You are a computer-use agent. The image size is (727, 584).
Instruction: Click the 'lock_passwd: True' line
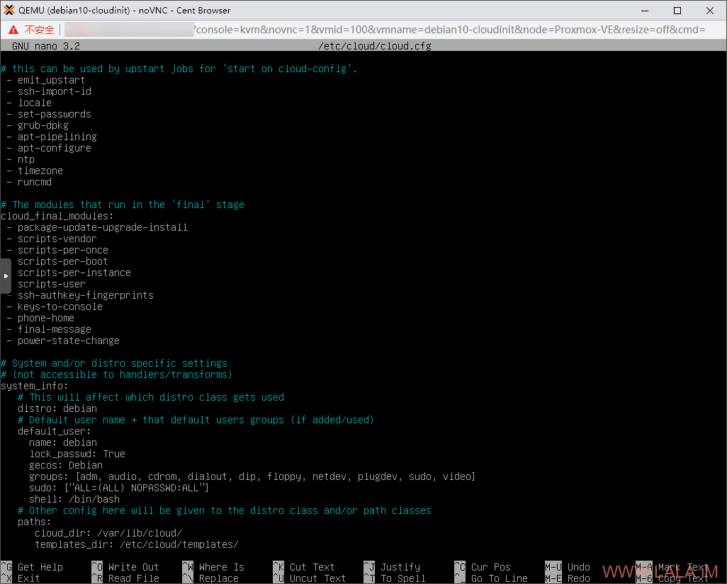(77, 454)
